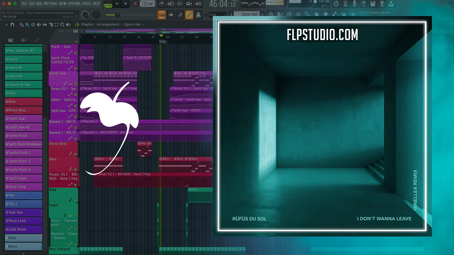Select the Closed Hi-Hat pattern in the picker
The image size is (454, 255).
pos(23,85)
